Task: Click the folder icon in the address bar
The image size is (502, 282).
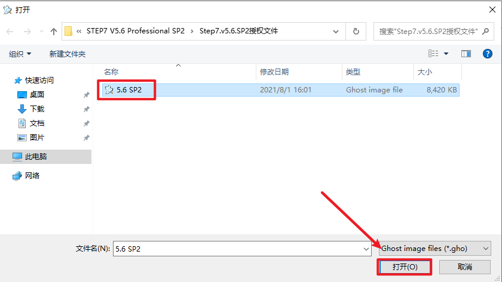Action: pyautogui.click(x=68, y=31)
